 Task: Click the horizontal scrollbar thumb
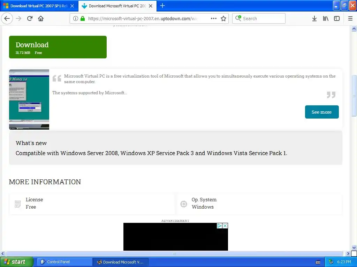click(x=174, y=253)
